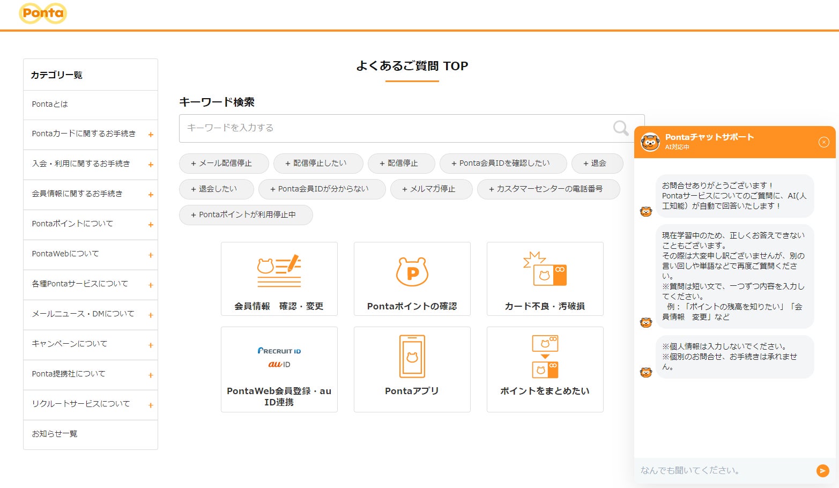Expand the キャンペーンについて category
Viewport: 839px width, 488px height.
tap(90, 344)
